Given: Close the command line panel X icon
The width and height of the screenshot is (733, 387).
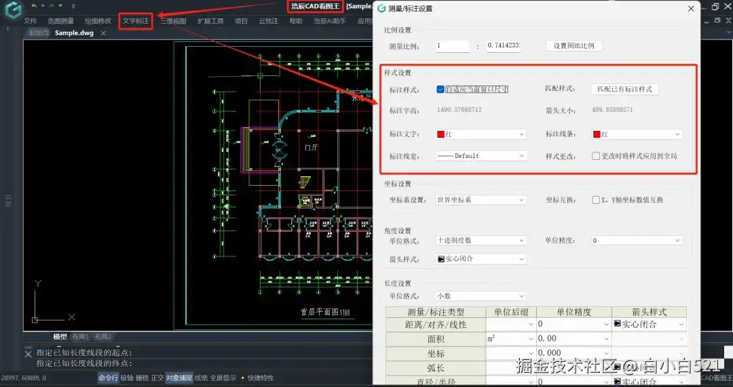Looking at the screenshot, I should pyautogui.click(x=28, y=354).
